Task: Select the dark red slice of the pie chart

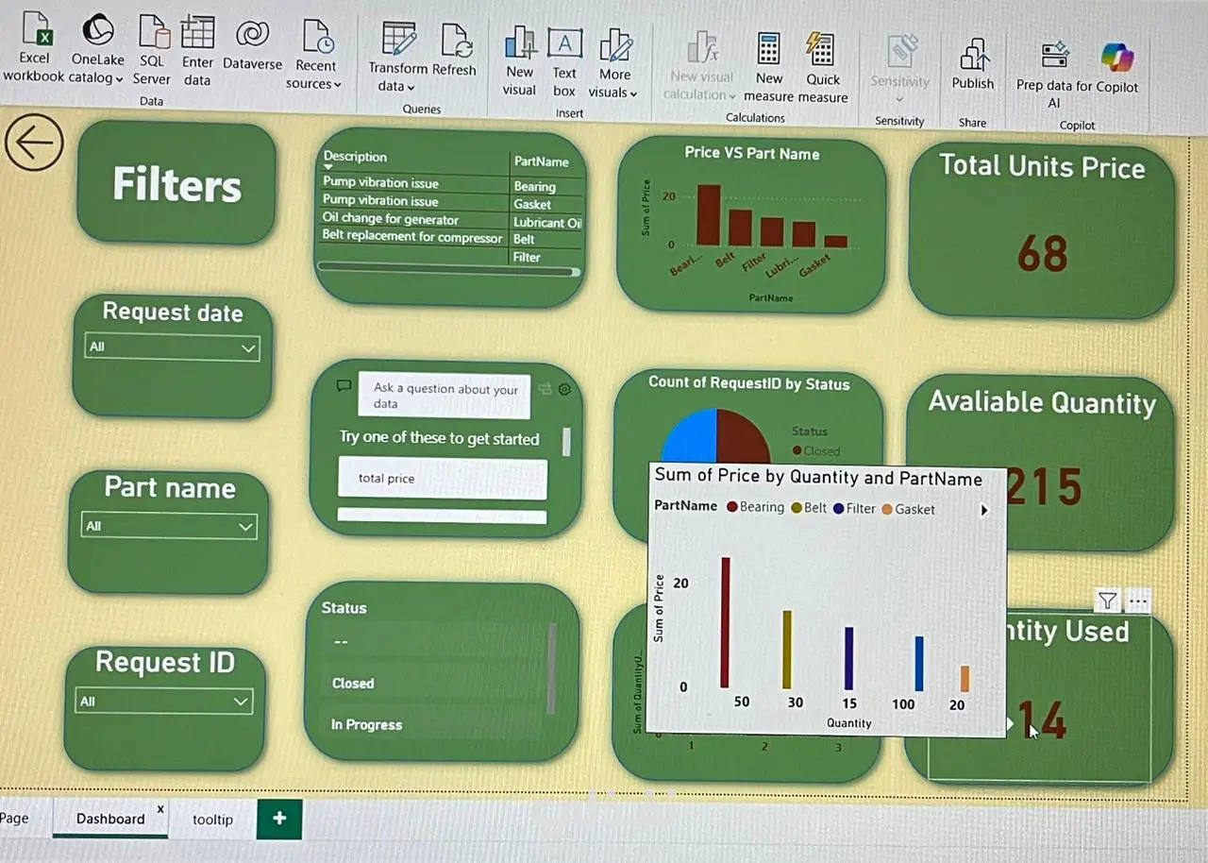Action: pyautogui.click(x=743, y=436)
